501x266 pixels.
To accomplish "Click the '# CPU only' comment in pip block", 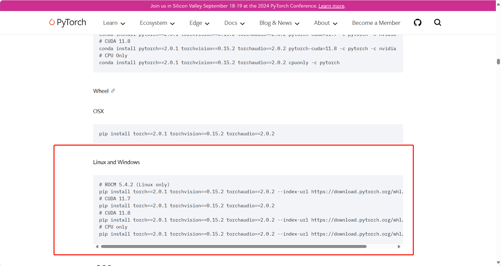I will click(113, 227).
